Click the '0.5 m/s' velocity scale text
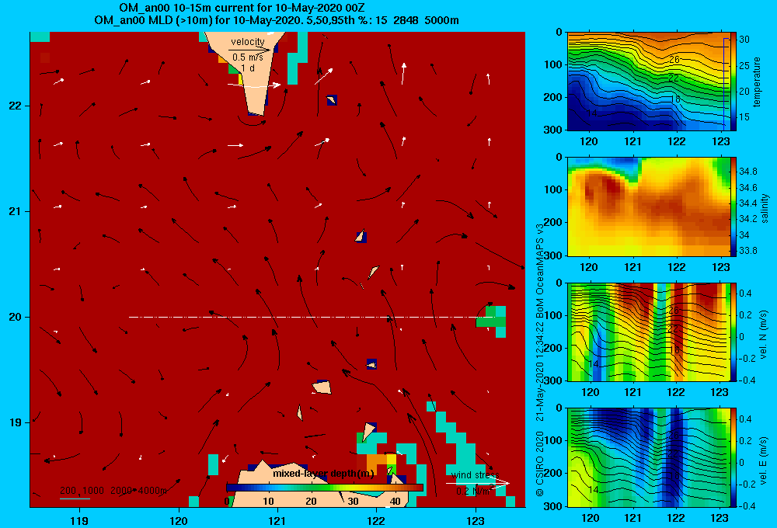Viewport: 777px width, 528px height. point(248,58)
